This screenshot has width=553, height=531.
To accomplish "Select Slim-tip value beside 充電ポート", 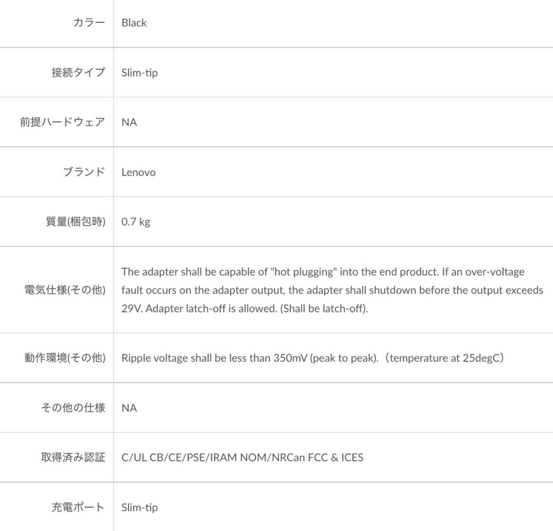I will 139,508.
